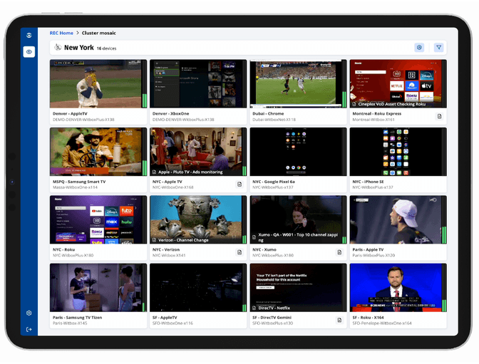
Task: Open the SF - Roku - X164 stream
Action: (x=395, y=288)
